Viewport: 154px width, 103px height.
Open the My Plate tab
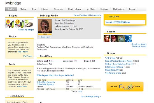tap(90, 9)
